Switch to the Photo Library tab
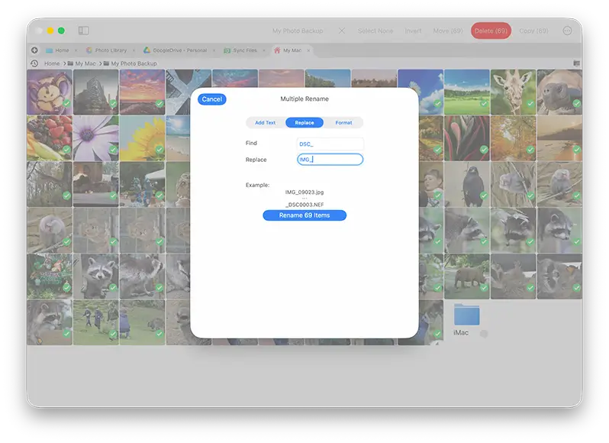609x443 pixels. coord(111,50)
